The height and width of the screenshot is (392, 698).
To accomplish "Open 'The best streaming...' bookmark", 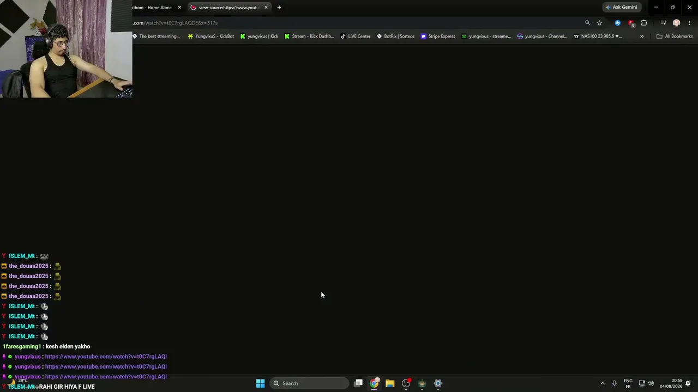I will 157,36.
